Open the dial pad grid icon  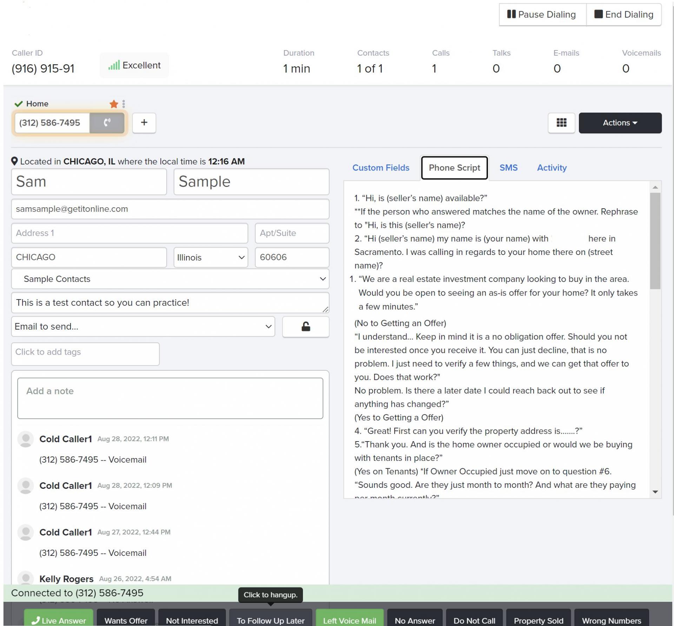pyautogui.click(x=561, y=123)
